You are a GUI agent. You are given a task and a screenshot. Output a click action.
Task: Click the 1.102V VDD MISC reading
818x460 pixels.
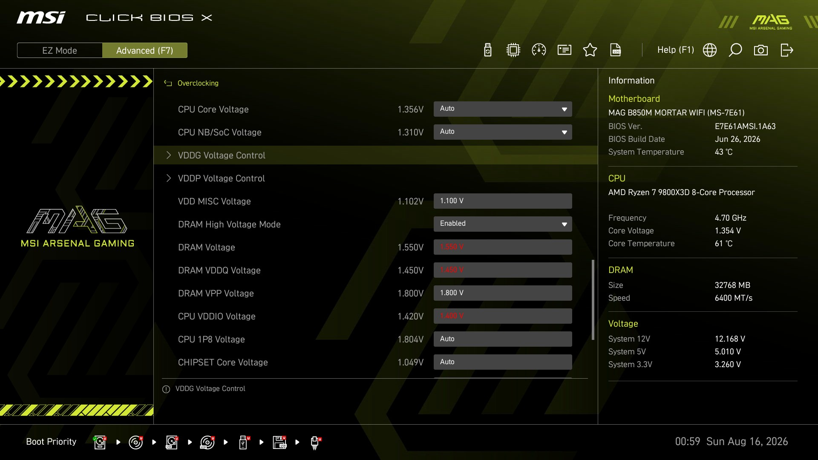point(410,201)
